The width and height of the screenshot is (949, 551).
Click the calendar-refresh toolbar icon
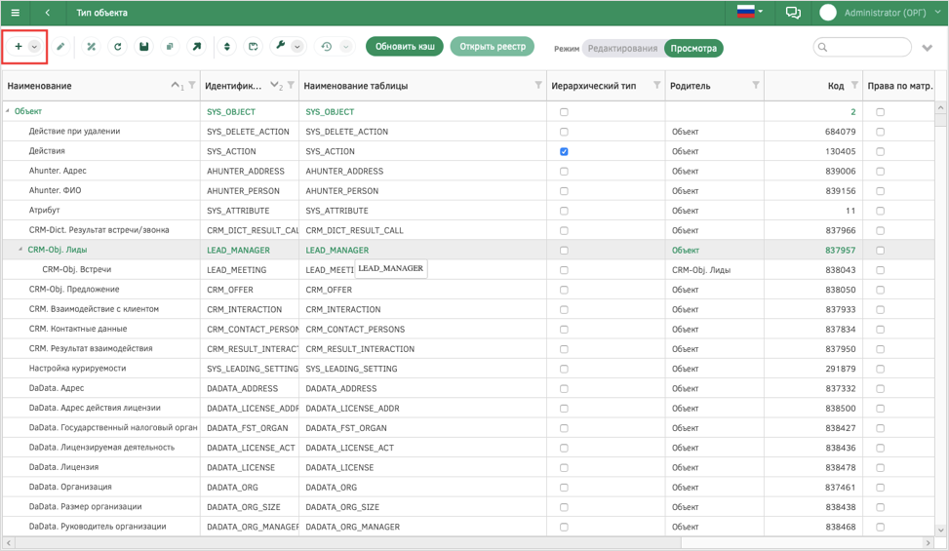click(253, 47)
